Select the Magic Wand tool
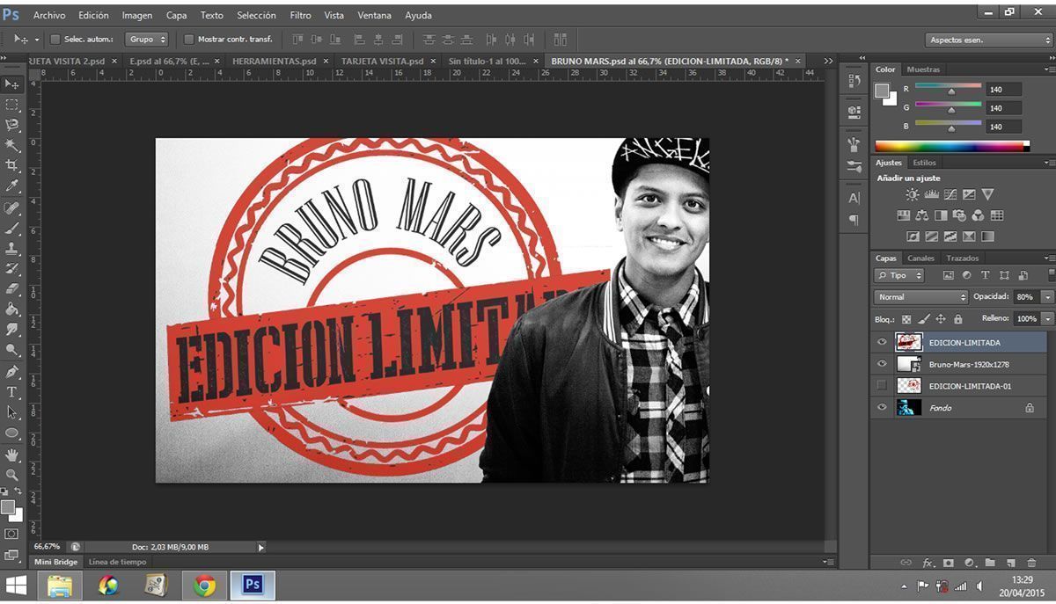 (12, 145)
